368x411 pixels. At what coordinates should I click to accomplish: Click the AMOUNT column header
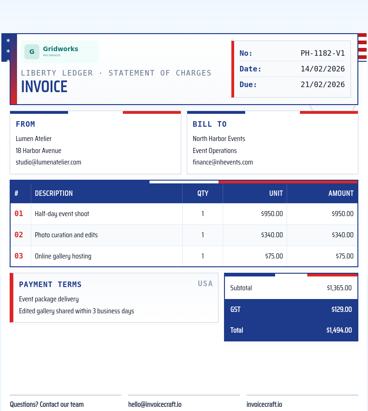click(x=341, y=194)
